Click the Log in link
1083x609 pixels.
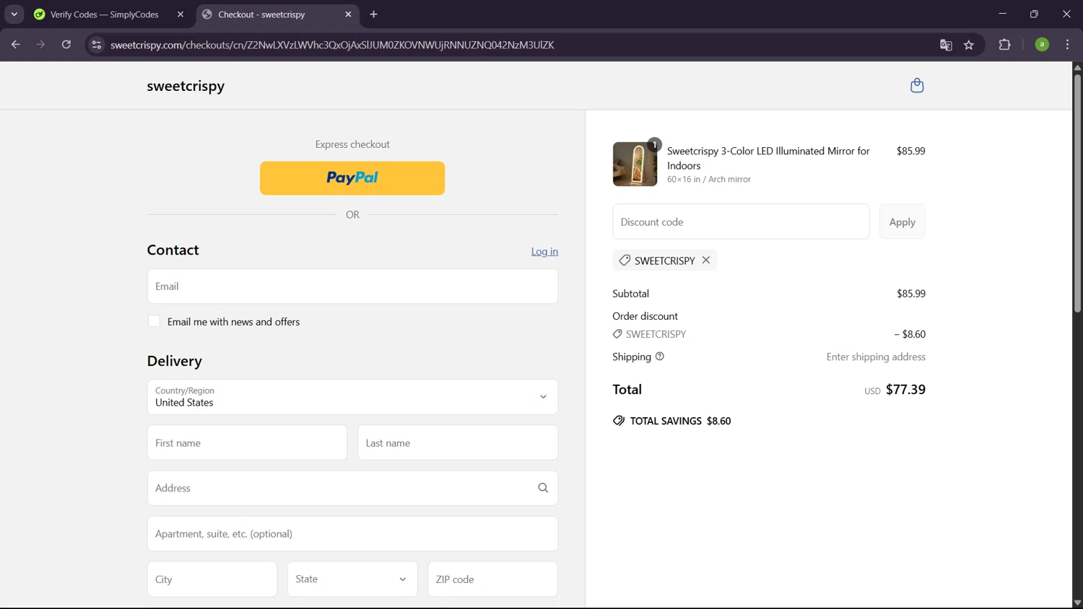(544, 251)
